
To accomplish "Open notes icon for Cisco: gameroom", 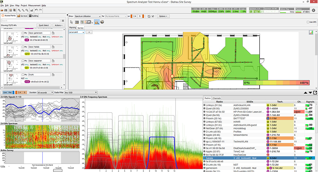I will point(53,33).
